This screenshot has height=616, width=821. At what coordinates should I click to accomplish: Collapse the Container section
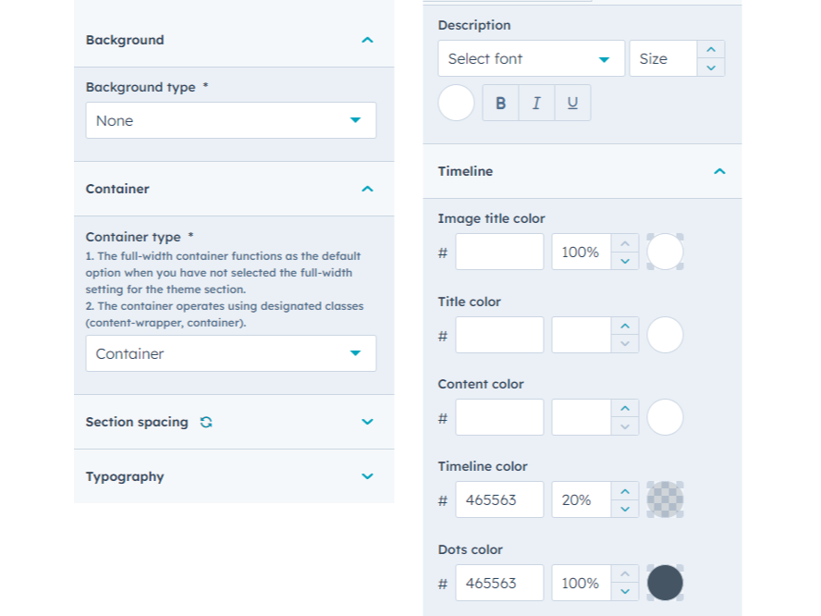tap(367, 189)
